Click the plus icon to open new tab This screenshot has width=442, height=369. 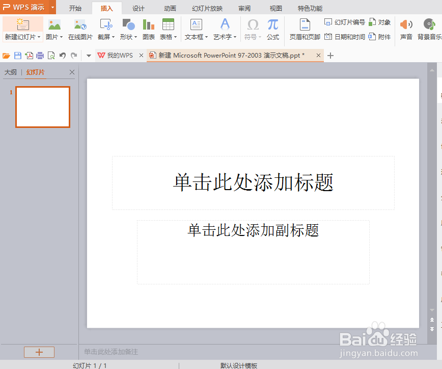pos(330,56)
